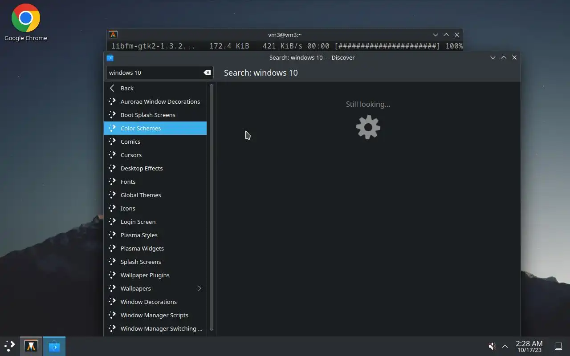Viewport: 570px width, 356px height.
Task: Open the clock showing 2:28 AM
Action: (529, 346)
